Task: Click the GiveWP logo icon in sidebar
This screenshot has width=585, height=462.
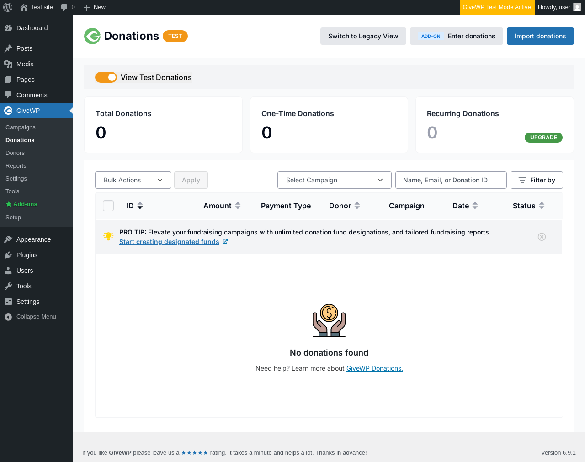Action: [x=8, y=111]
